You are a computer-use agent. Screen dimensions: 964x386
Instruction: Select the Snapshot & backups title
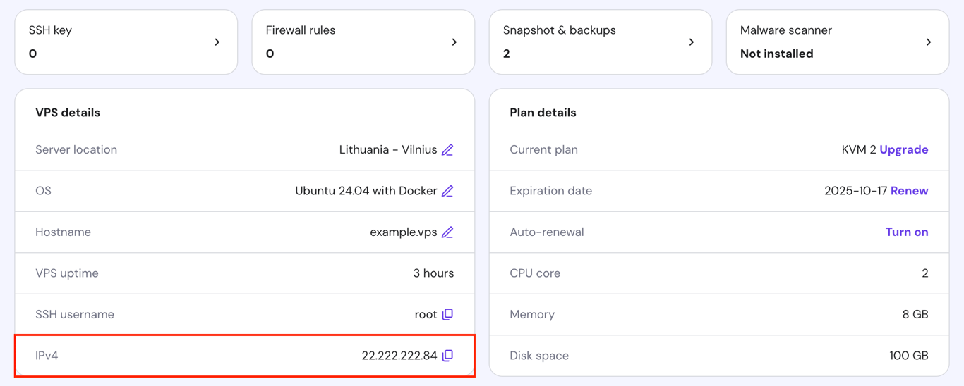coord(560,30)
